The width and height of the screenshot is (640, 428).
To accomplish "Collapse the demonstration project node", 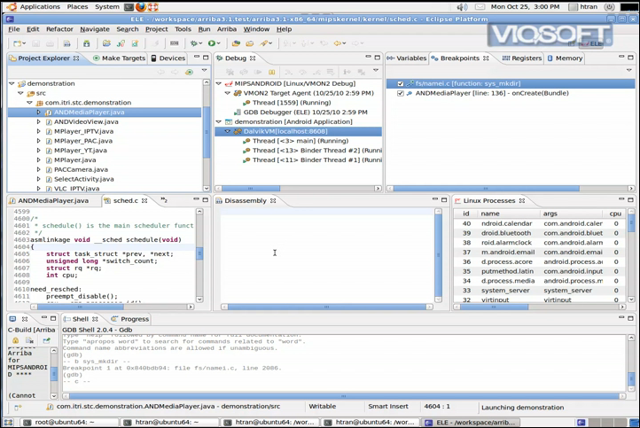I will [x=12, y=83].
